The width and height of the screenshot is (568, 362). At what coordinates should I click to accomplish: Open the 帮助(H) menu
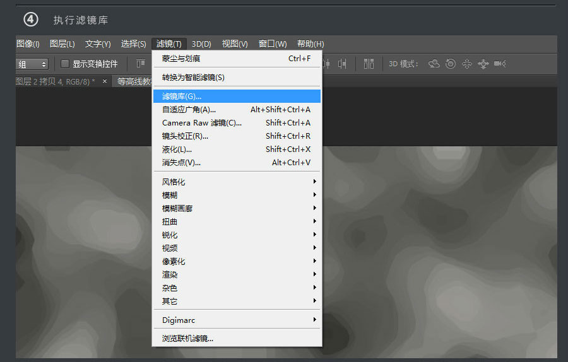311,44
